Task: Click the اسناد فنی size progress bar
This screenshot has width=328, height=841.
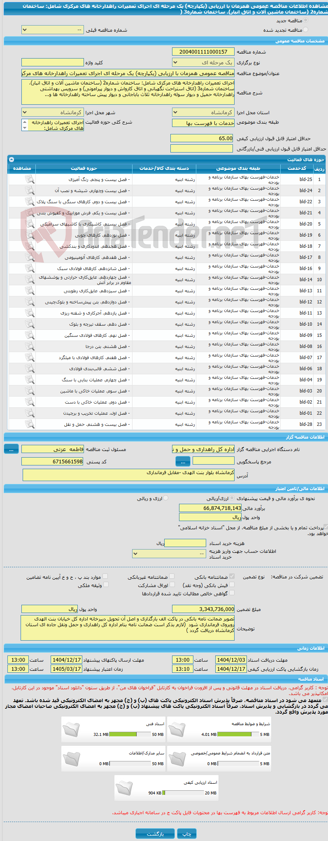Action: pos(130,734)
